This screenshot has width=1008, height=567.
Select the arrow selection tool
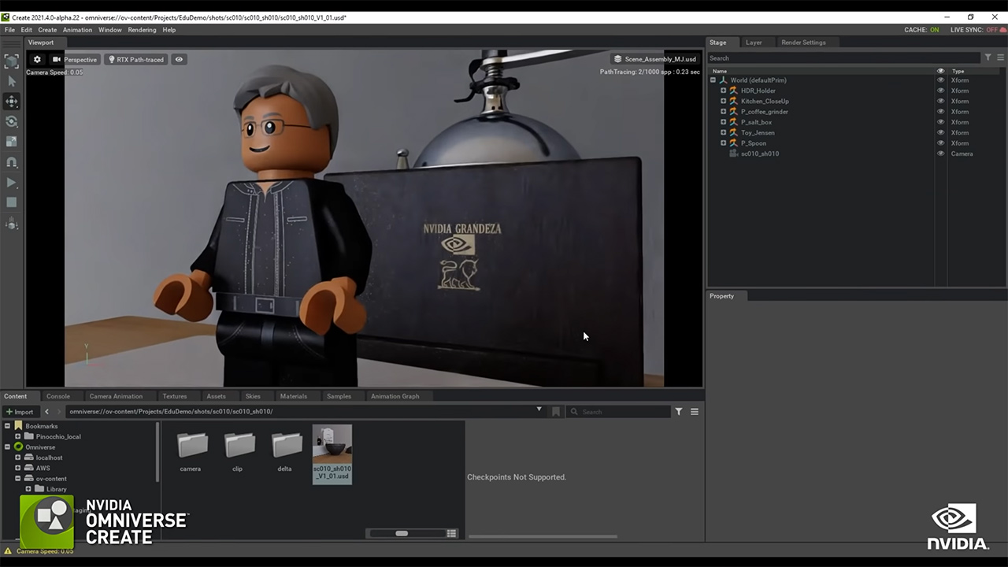tap(12, 81)
